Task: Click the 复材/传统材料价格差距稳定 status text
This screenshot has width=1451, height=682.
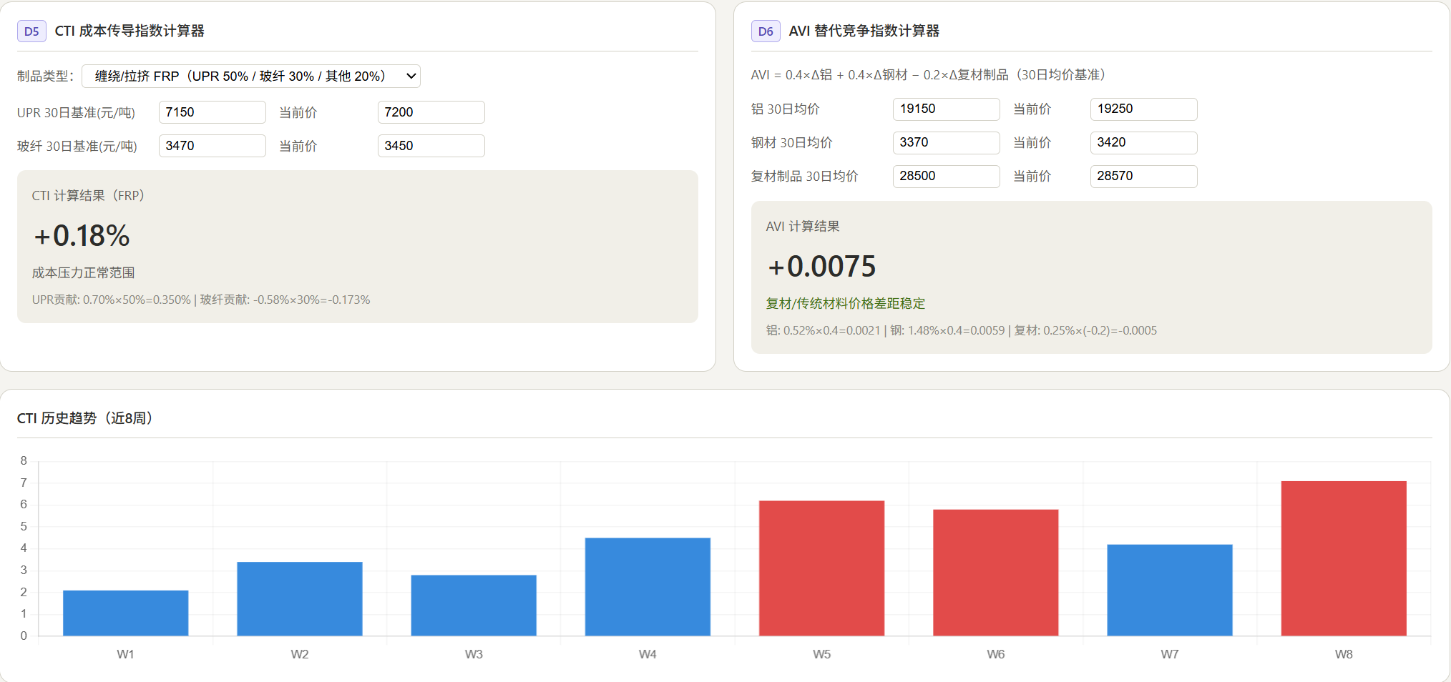Action: click(846, 303)
